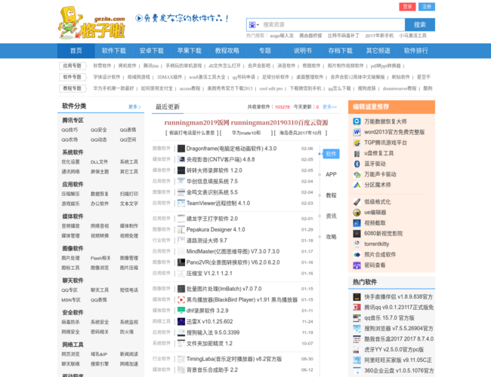
Task: Click the word2013 Word icon
Action: coord(357,132)
